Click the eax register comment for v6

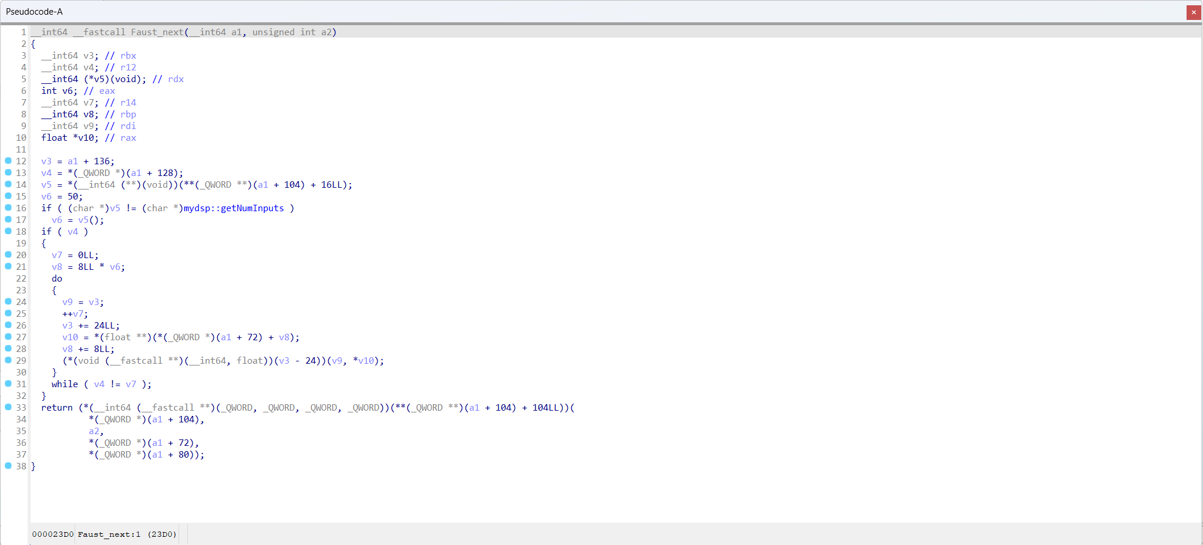[107, 91]
